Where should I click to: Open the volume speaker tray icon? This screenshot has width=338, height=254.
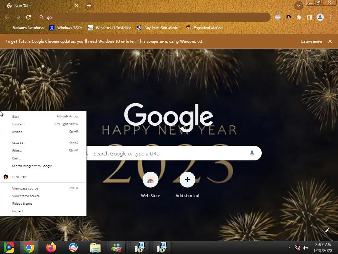coord(305,248)
